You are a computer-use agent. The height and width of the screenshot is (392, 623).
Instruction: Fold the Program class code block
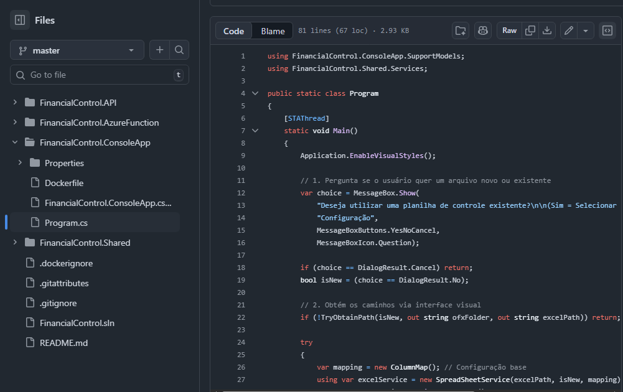255,93
